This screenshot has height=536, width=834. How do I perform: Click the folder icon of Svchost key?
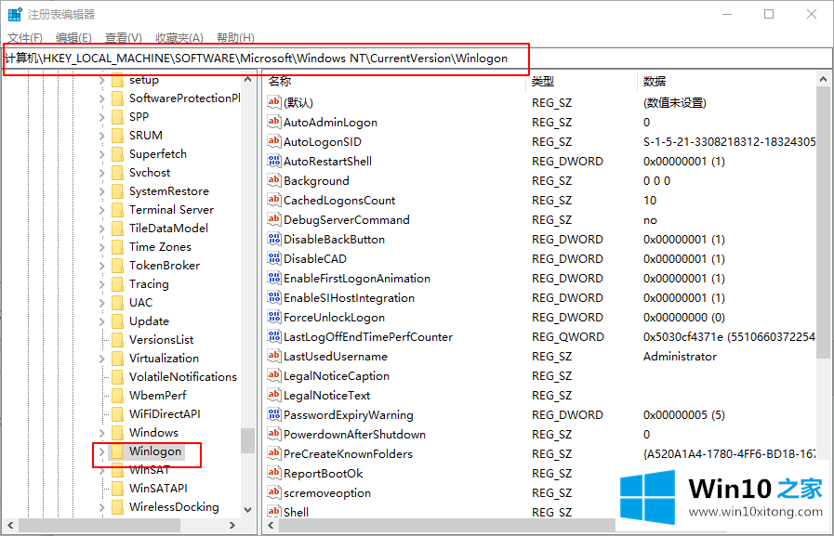coord(117,173)
